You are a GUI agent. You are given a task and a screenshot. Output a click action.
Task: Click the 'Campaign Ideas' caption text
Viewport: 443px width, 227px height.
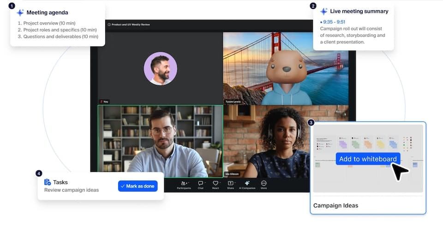click(x=335, y=205)
